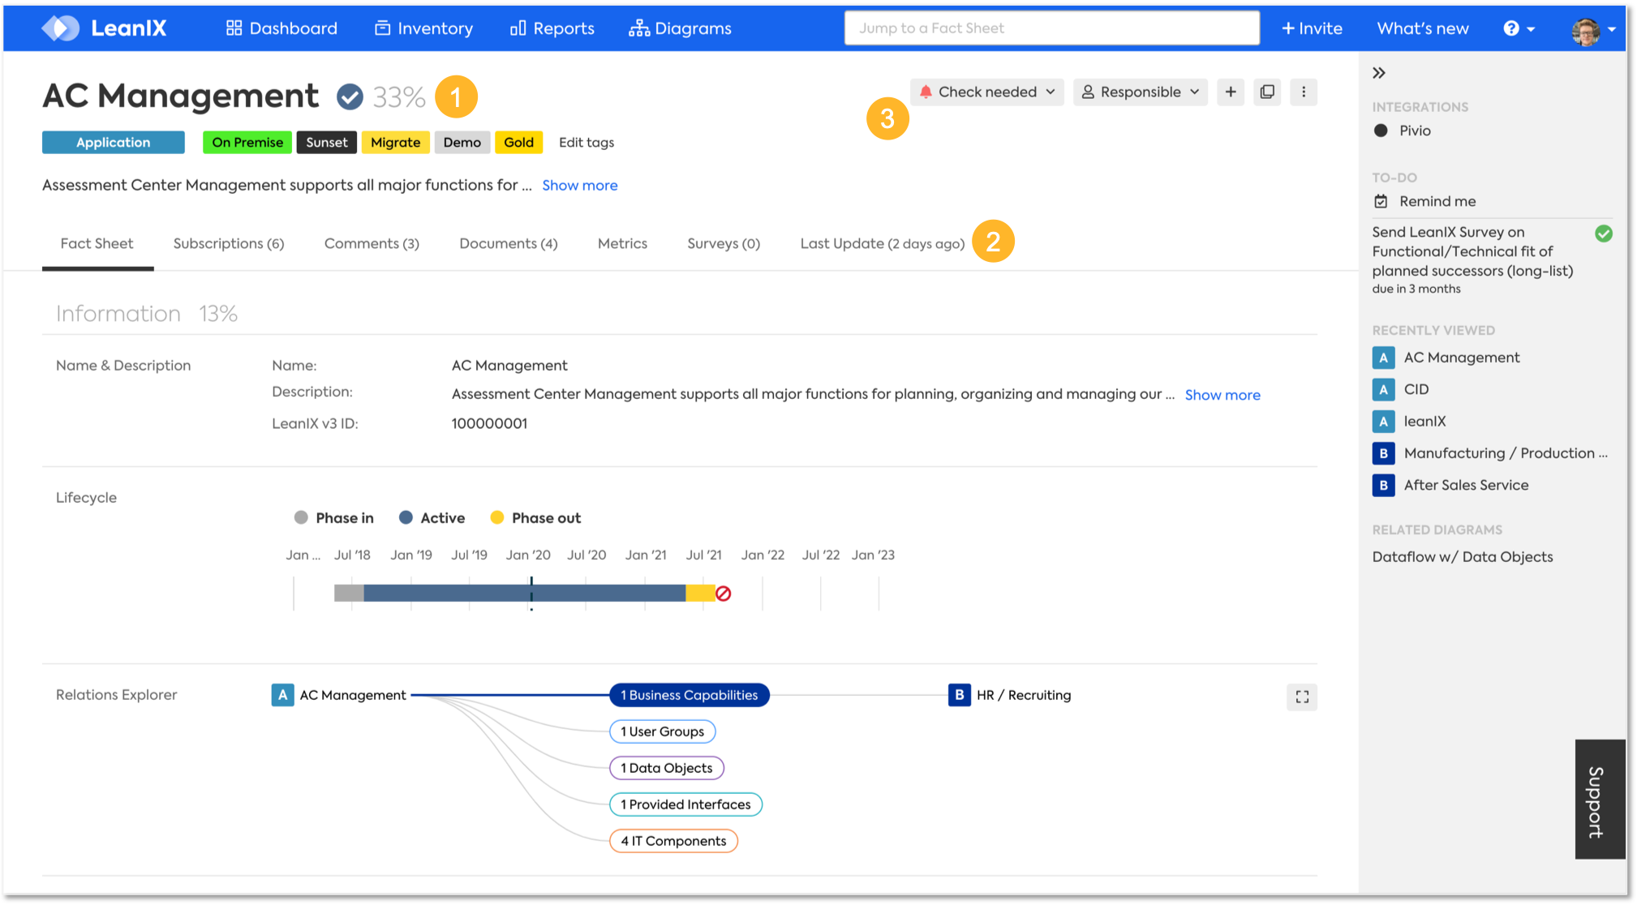This screenshot has height=905, width=1637.
Task: Open the three-dot more actions menu
Action: pyautogui.click(x=1304, y=92)
